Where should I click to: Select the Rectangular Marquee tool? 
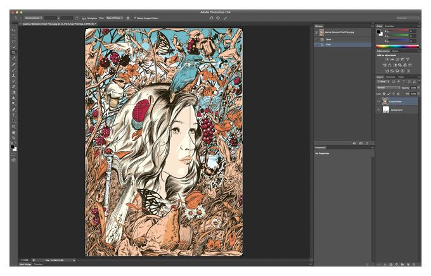(13, 35)
